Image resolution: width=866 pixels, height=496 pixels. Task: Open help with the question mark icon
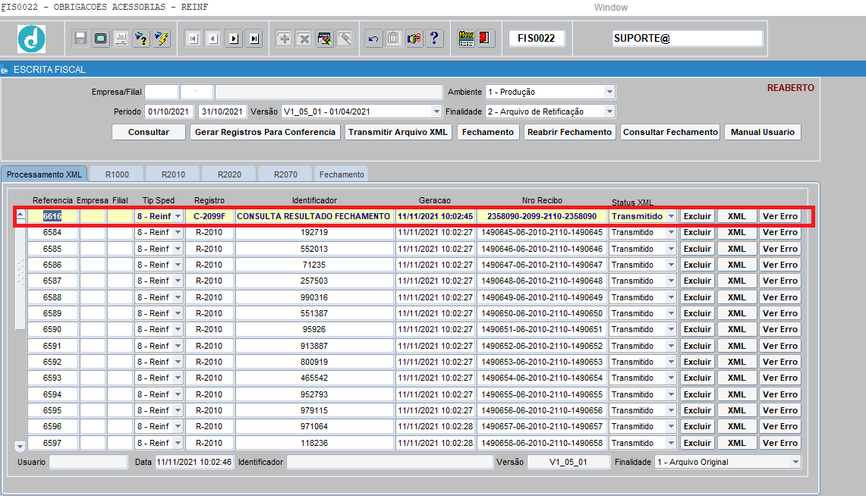[x=435, y=39]
